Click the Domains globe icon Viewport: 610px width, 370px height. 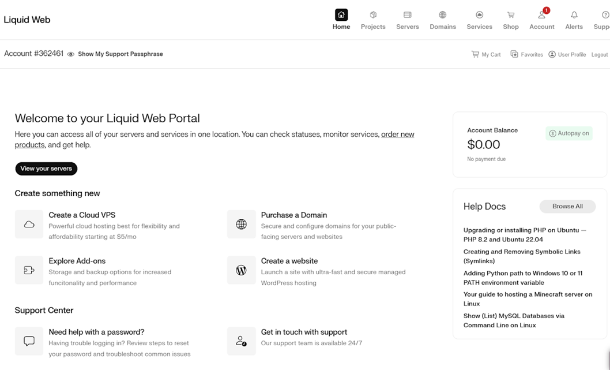point(442,15)
